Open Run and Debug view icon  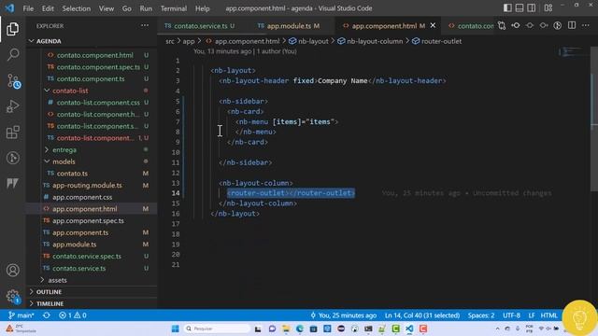12,106
